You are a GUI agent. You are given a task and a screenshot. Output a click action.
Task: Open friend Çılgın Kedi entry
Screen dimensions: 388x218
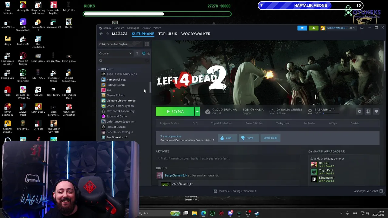[326, 172]
